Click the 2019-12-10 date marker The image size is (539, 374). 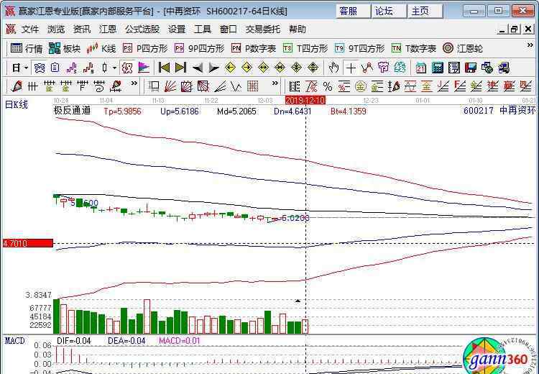click(305, 100)
